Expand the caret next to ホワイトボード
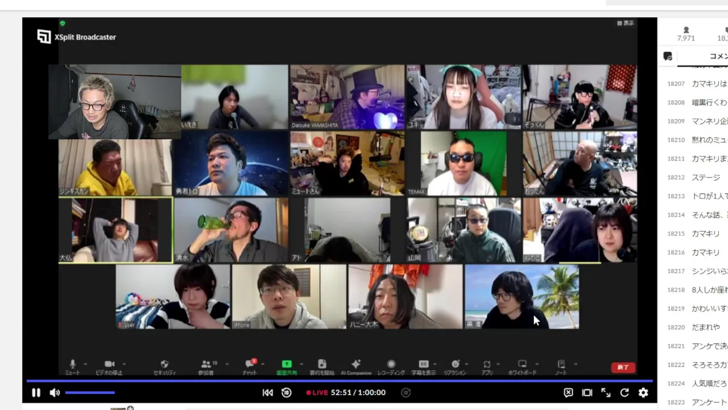 click(x=536, y=364)
